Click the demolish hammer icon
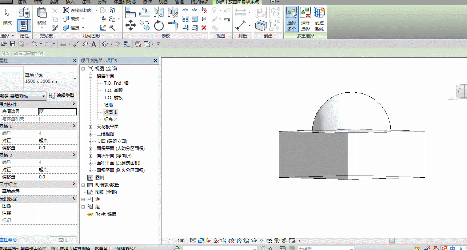Image resolution: width=467 pixels, height=250 pixels. click(x=112, y=28)
